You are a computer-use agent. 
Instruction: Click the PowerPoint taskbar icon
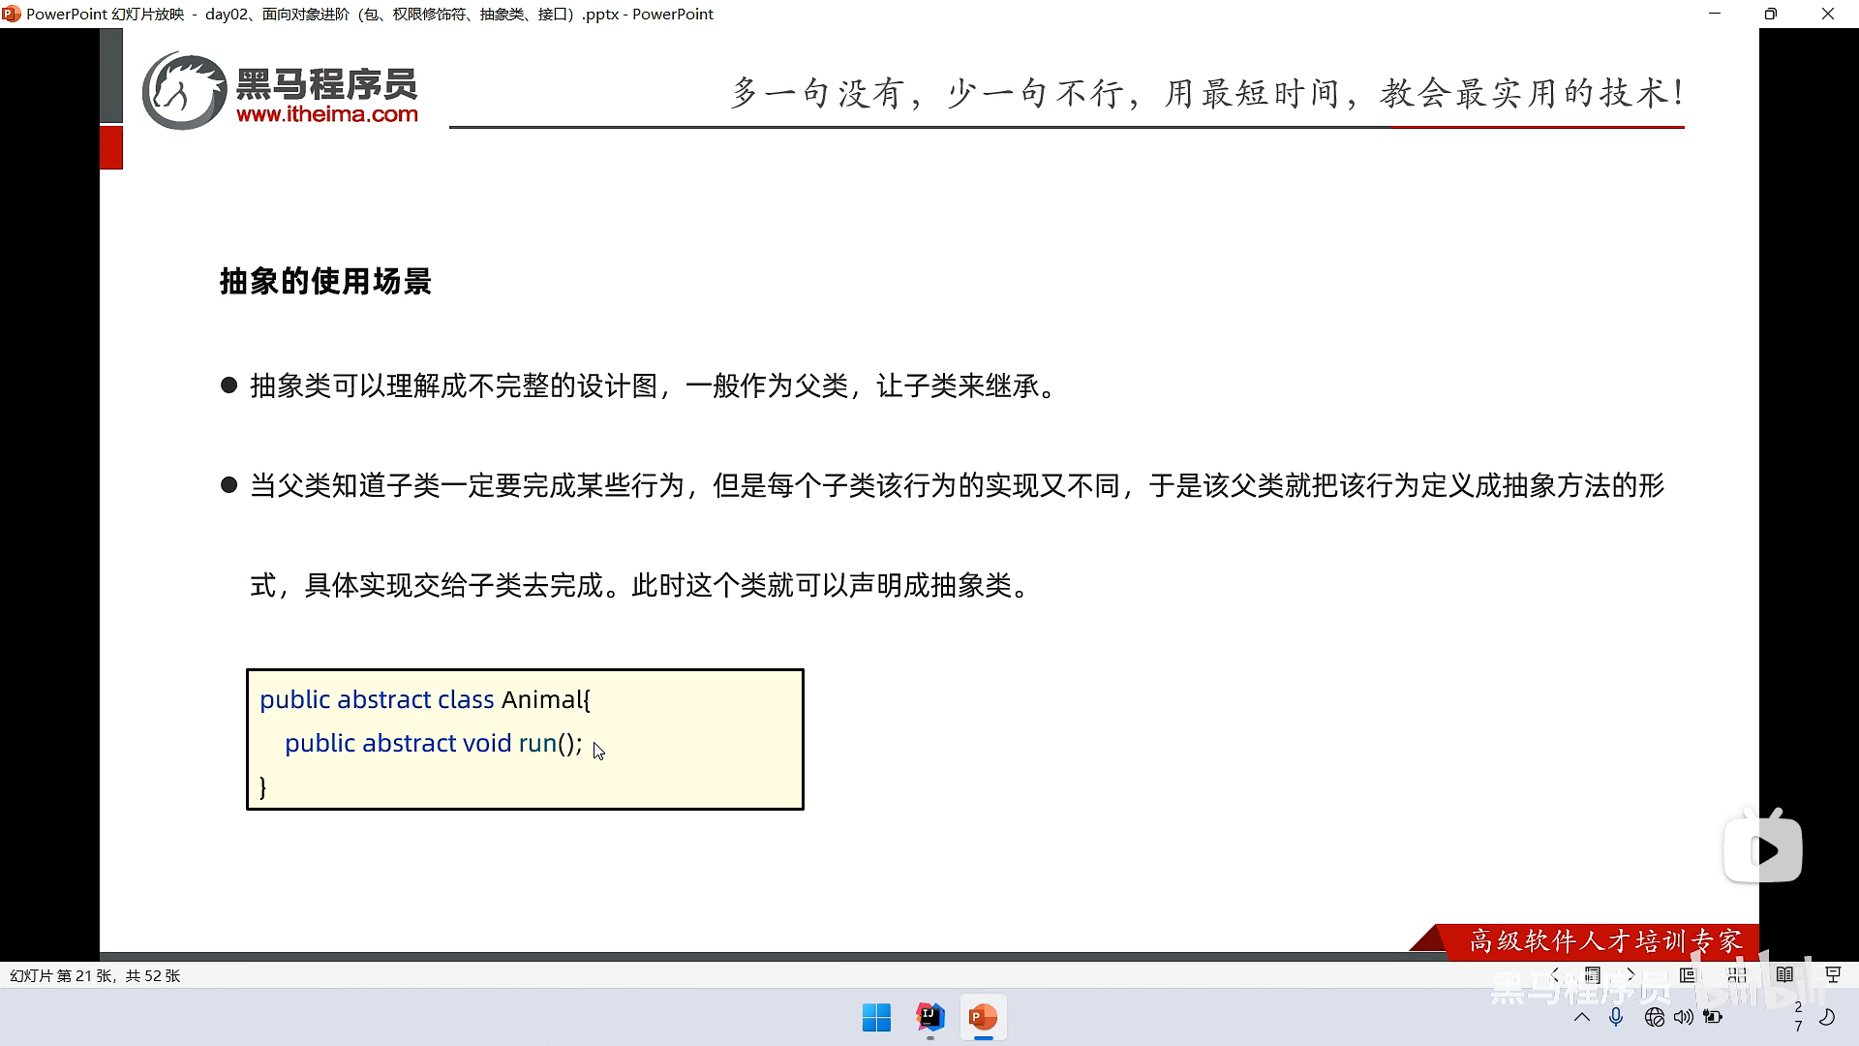point(983,1017)
